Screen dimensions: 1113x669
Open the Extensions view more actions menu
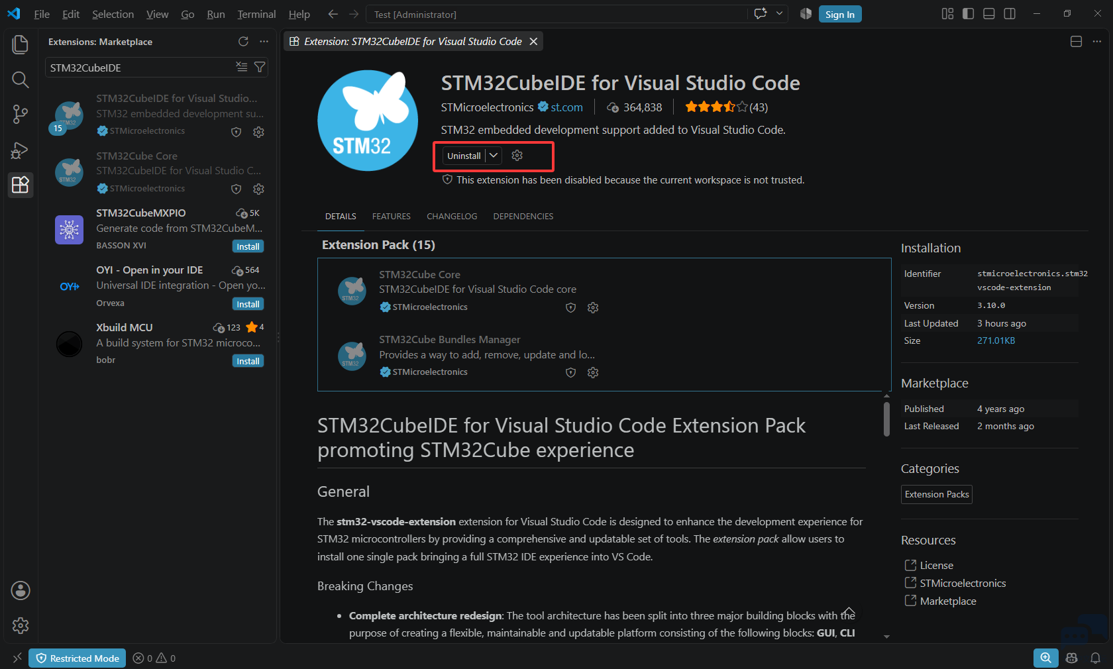coord(264,42)
